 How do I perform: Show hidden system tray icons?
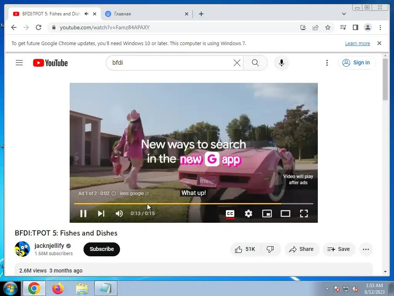327,289
